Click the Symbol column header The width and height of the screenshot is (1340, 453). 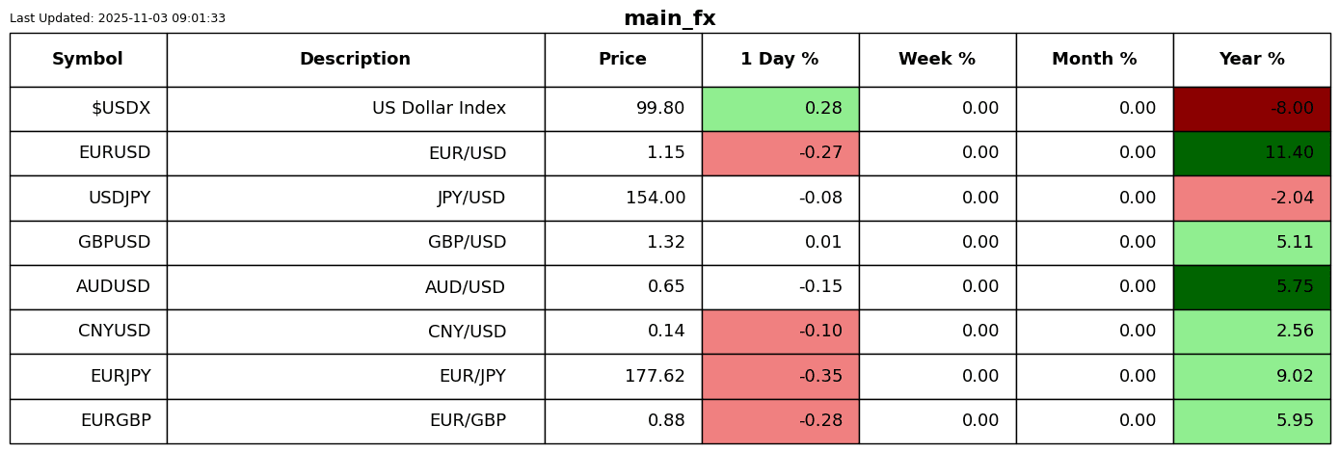pyautogui.click(x=88, y=60)
